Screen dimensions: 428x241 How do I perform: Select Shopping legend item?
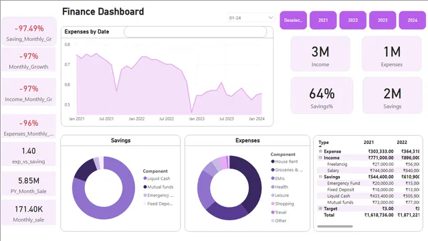(x=282, y=204)
